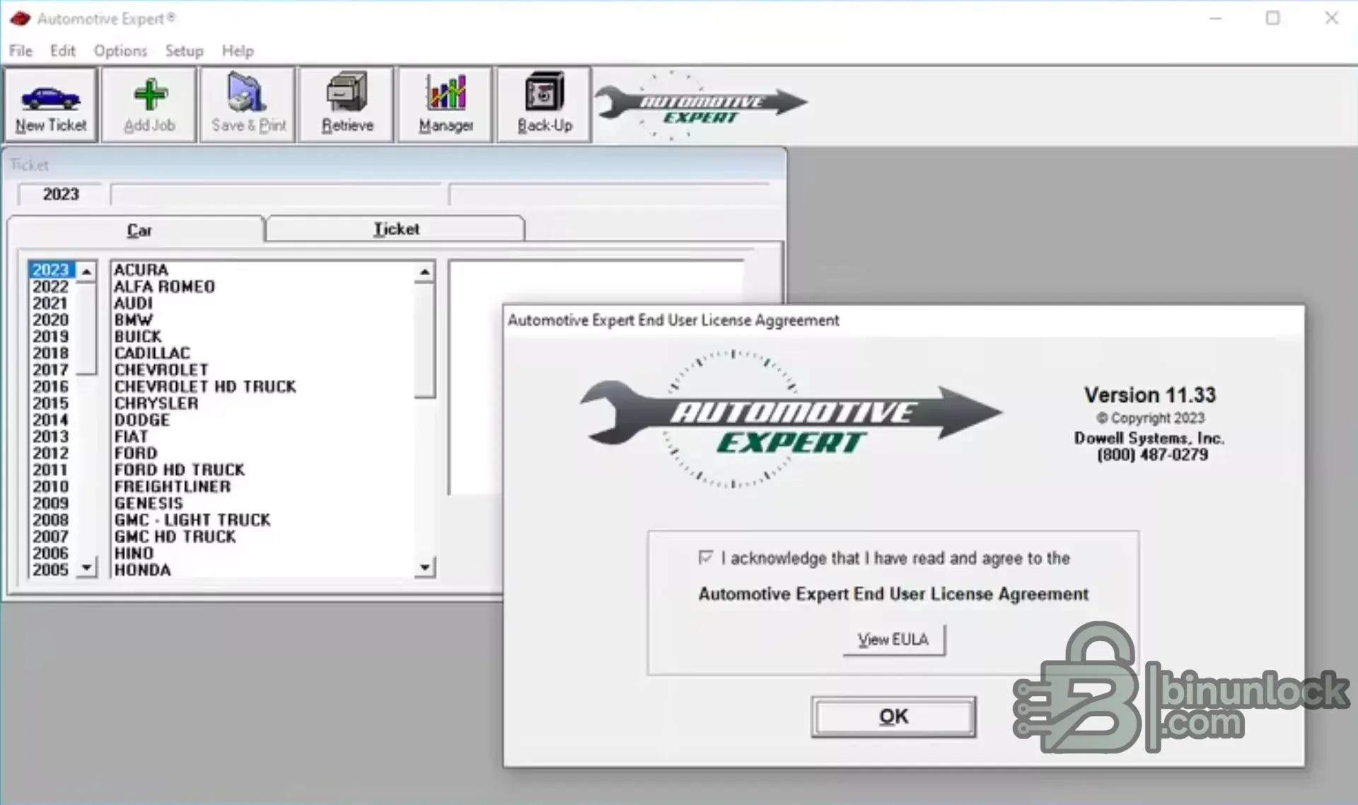Select year 2017 in the list
This screenshot has width=1358, height=805.
click(51, 370)
